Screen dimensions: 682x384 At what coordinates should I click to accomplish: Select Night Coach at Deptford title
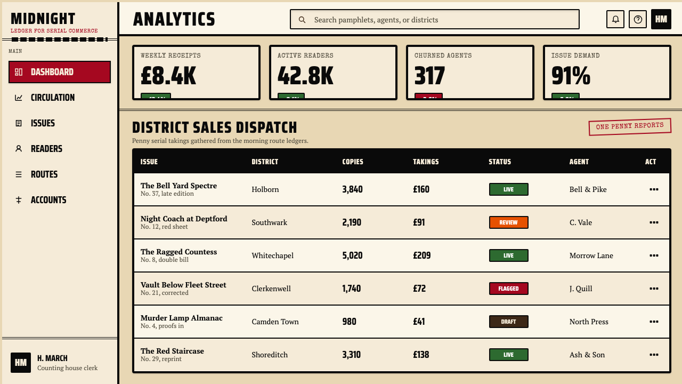pos(184,219)
